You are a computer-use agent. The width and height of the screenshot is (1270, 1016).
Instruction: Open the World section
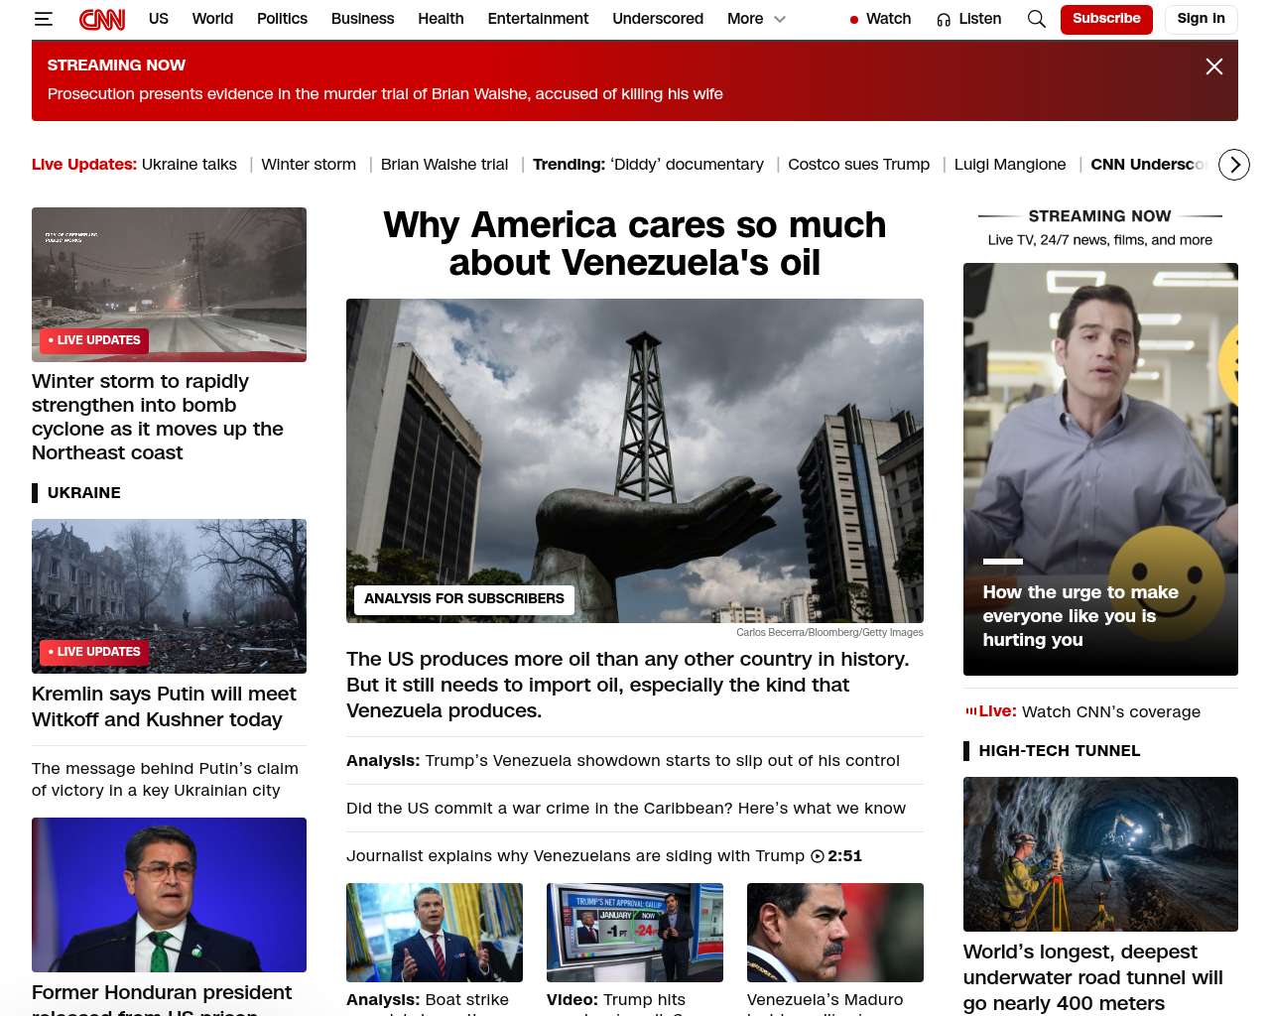212,19
